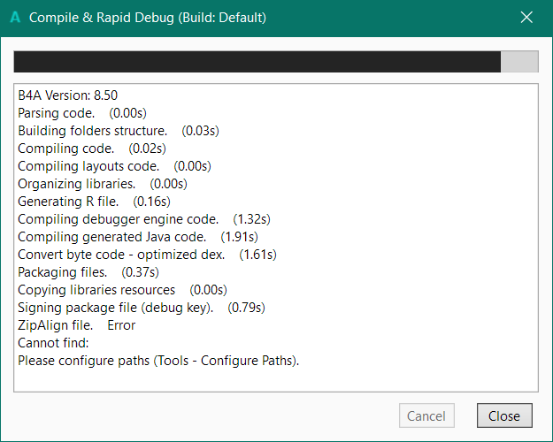Image resolution: width=553 pixels, height=442 pixels.
Task: Click the 'ZipAlign file. Error' line
Action: click(x=76, y=325)
